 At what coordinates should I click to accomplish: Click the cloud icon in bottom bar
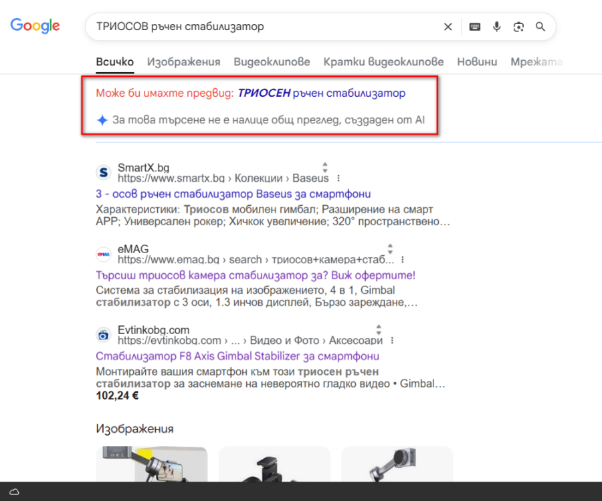14,492
